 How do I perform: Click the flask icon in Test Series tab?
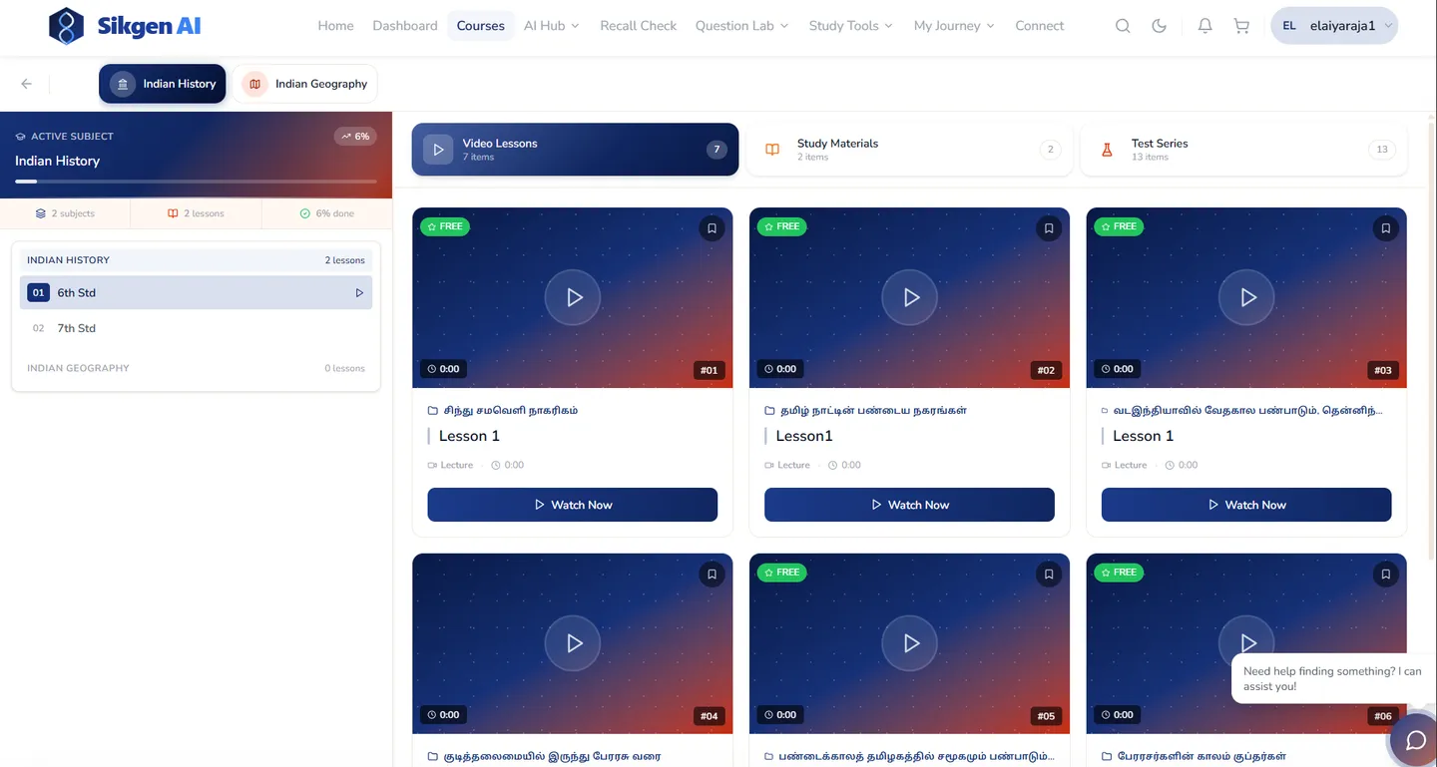coord(1107,150)
